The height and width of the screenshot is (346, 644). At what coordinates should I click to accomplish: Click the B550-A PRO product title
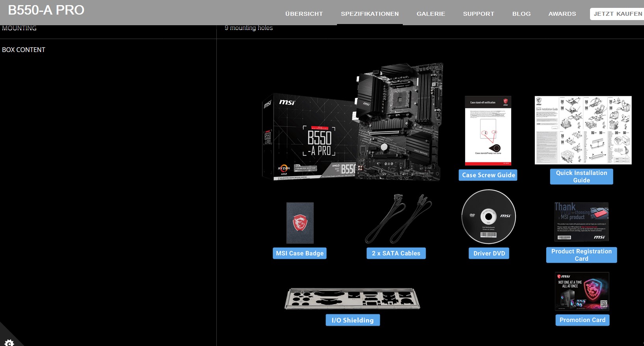pyautogui.click(x=46, y=10)
